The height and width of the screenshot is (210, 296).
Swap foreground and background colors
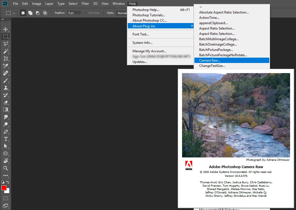(x=8, y=182)
